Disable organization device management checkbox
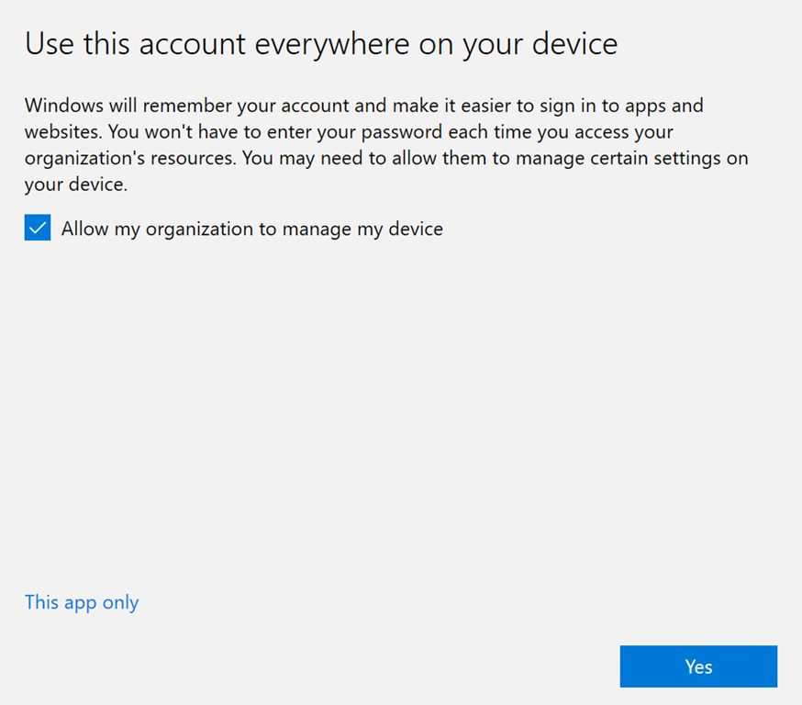This screenshot has height=705, width=802. (x=38, y=229)
